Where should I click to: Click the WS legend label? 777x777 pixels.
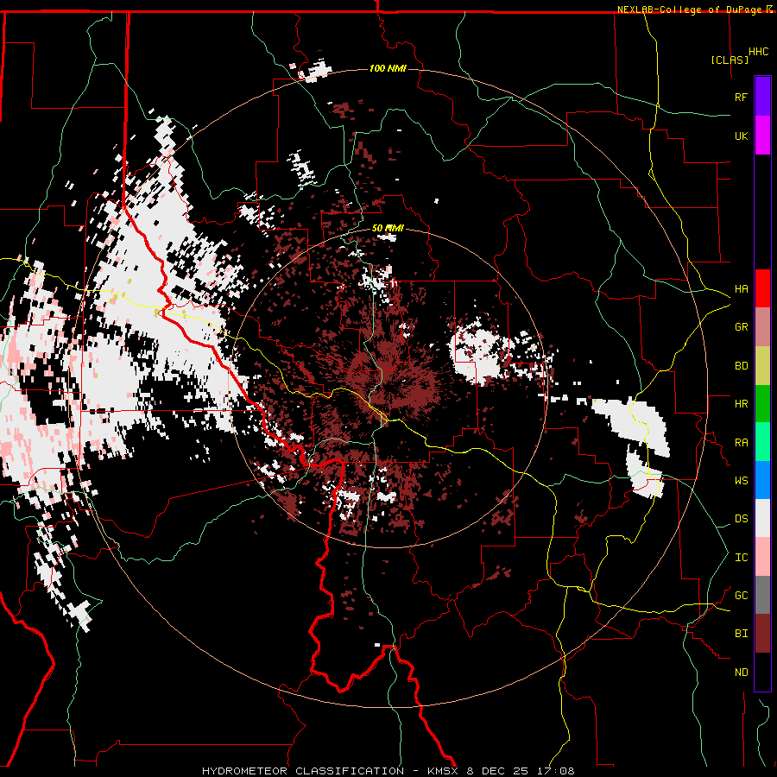tap(742, 481)
